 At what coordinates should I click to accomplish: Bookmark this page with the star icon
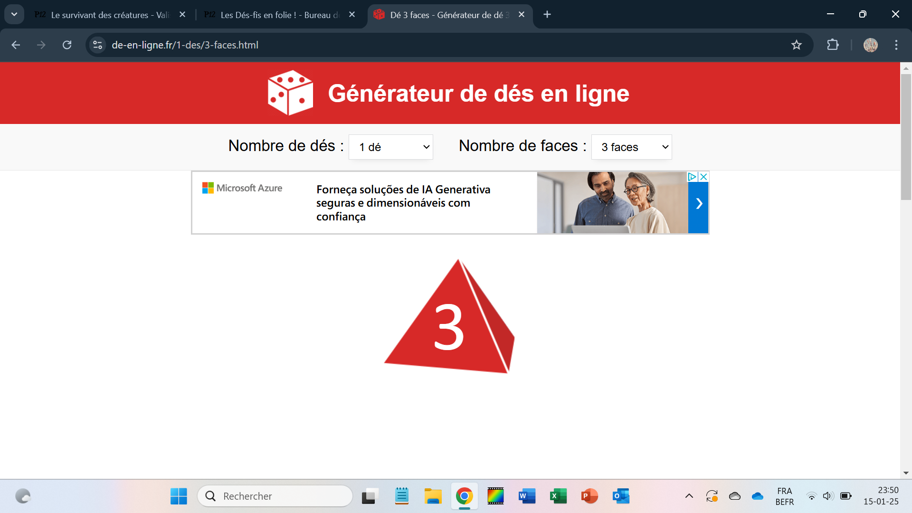(x=797, y=45)
